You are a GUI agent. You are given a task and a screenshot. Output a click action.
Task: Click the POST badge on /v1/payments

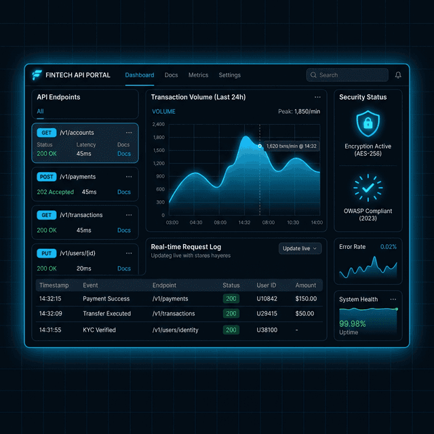pyautogui.click(x=47, y=177)
